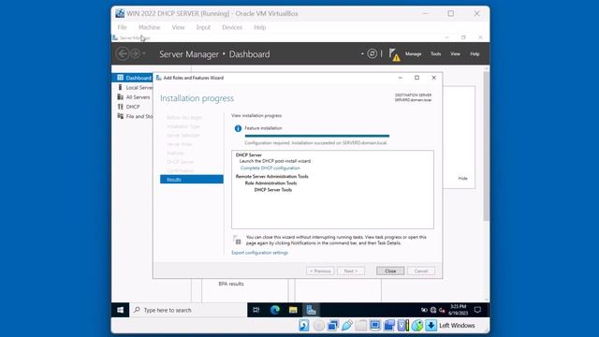The image size is (599, 337).
Task: Click Server Manager forward arrow button
Action: tap(135, 54)
